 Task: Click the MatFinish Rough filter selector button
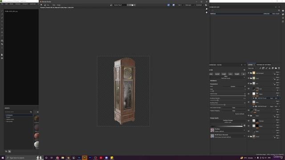226,77
